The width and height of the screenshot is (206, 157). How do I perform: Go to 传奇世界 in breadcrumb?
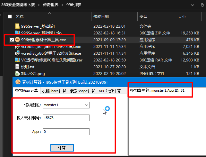coord(51,5)
